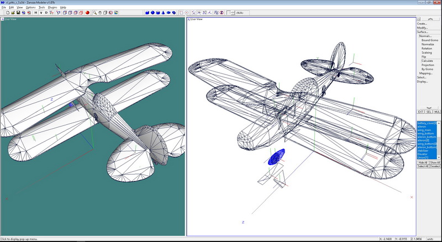The image size is (442, 242).
Task: Click the New file toolbar icon
Action: click(x=8, y=12)
